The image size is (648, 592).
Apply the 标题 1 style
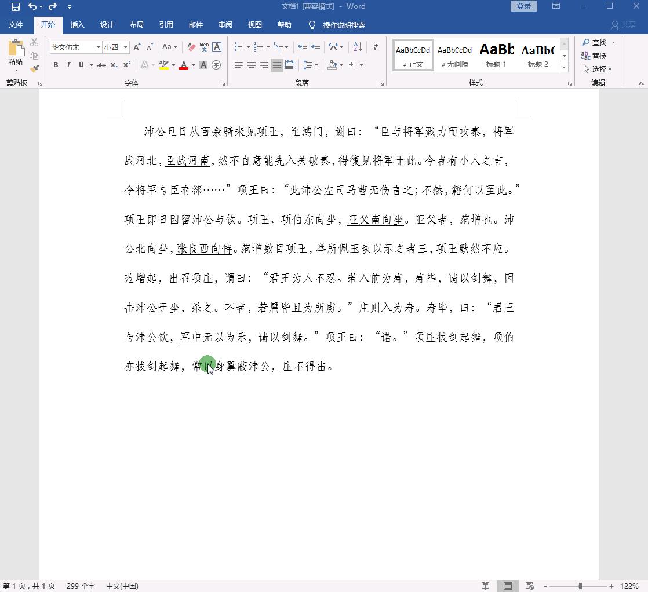click(x=496, y=55)
